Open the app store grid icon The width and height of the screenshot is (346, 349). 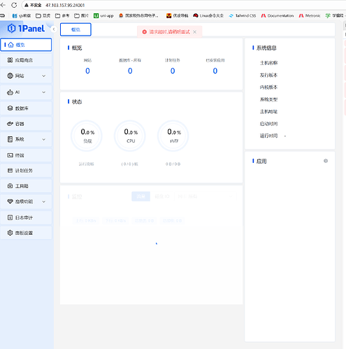pyautogui.click(x=10, y=60)
